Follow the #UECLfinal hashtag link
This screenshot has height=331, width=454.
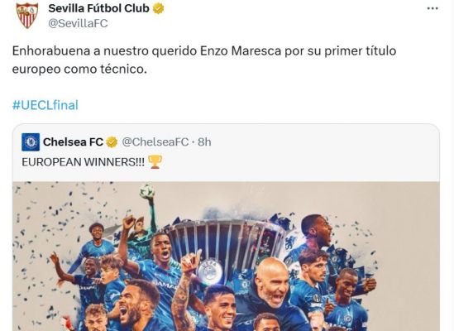click(x=45, y=105)
